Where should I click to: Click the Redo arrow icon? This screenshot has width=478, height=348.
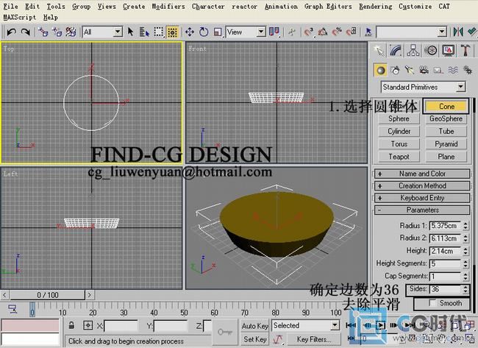(25, 32)
